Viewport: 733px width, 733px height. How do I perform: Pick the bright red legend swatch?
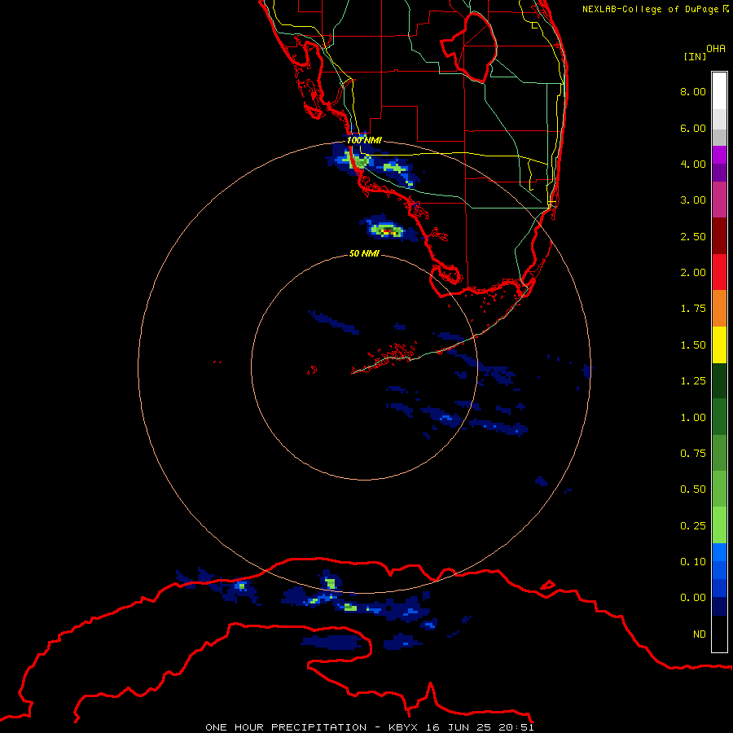coord(719,273)
